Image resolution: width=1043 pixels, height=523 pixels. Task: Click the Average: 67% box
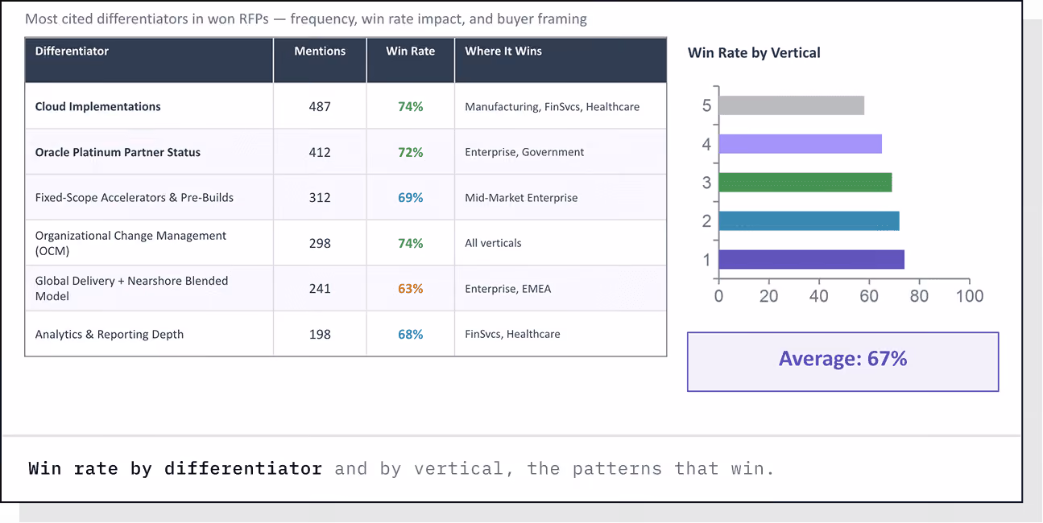(842, 362)
